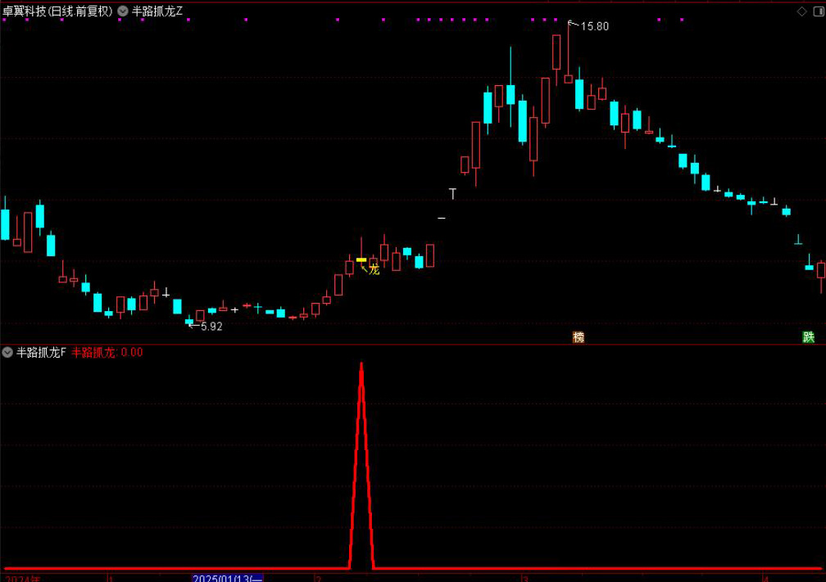The height and width of the screenshot is (582, 826).
Task: Click the yellow signal candlestick bar
Action: pyautogui.click(x=361, y=259)
